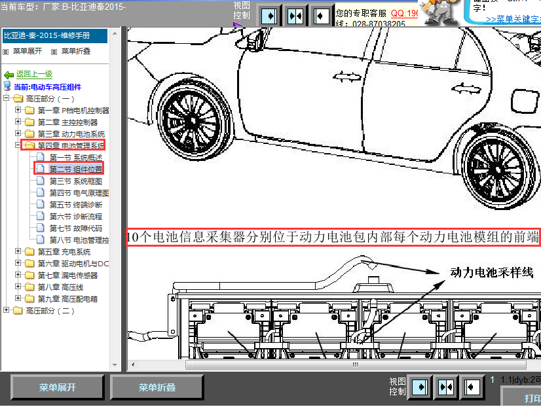
Task: Click the purple marker under 视图控制
Action: pos(238,24)
